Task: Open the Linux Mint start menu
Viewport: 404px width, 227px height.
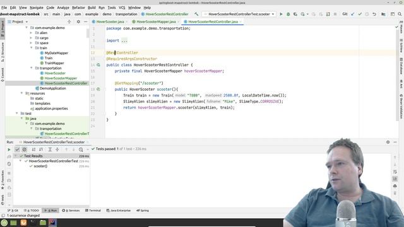Action: [4, 223]
